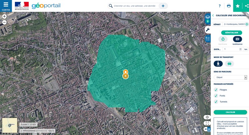The height and width of the screenshot is (135, 249).
Task: Toggle the Ponts checkbox
Action: (216, 96)
